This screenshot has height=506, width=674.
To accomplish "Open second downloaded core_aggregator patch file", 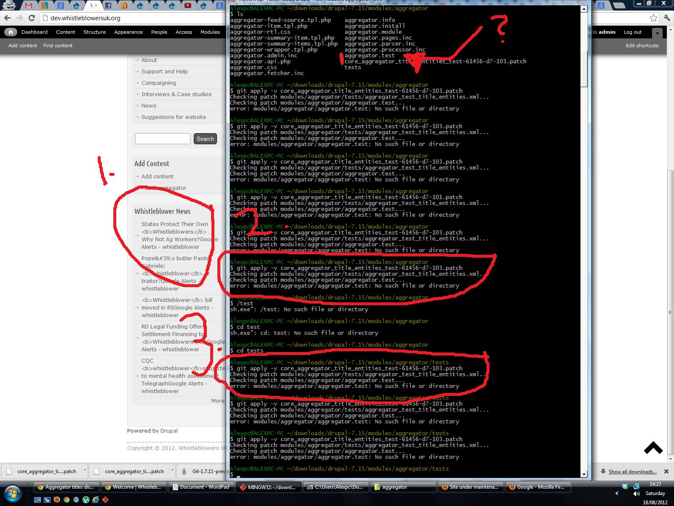I will tap(130, 471).
